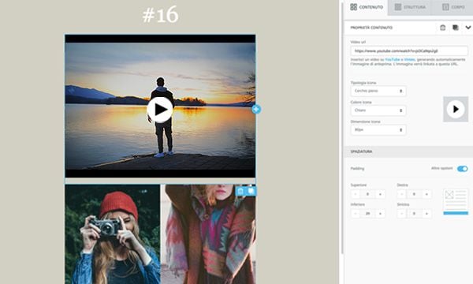The width and height of the screenshot is (473, 284).
Task: Open the Vimeo link in help text
Action: (x=409, y=60)
